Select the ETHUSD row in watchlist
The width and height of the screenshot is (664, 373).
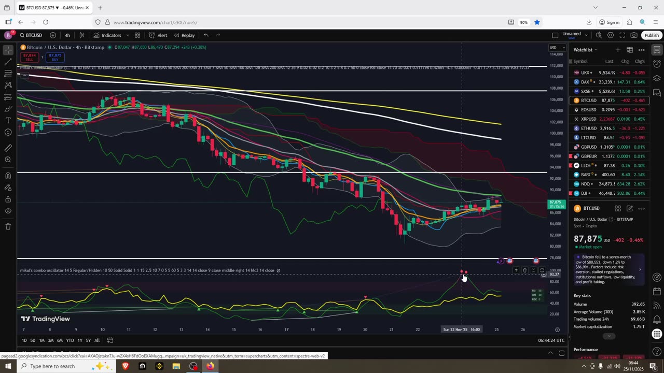[x=610, y=128]
